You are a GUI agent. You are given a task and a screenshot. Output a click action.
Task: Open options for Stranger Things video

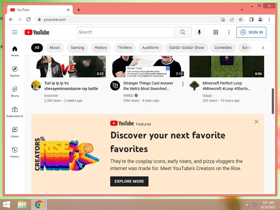(x=183, y=84)
